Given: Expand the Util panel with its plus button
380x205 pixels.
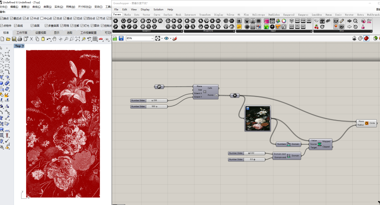Looking at the screenshot, I should click(371, 31).
